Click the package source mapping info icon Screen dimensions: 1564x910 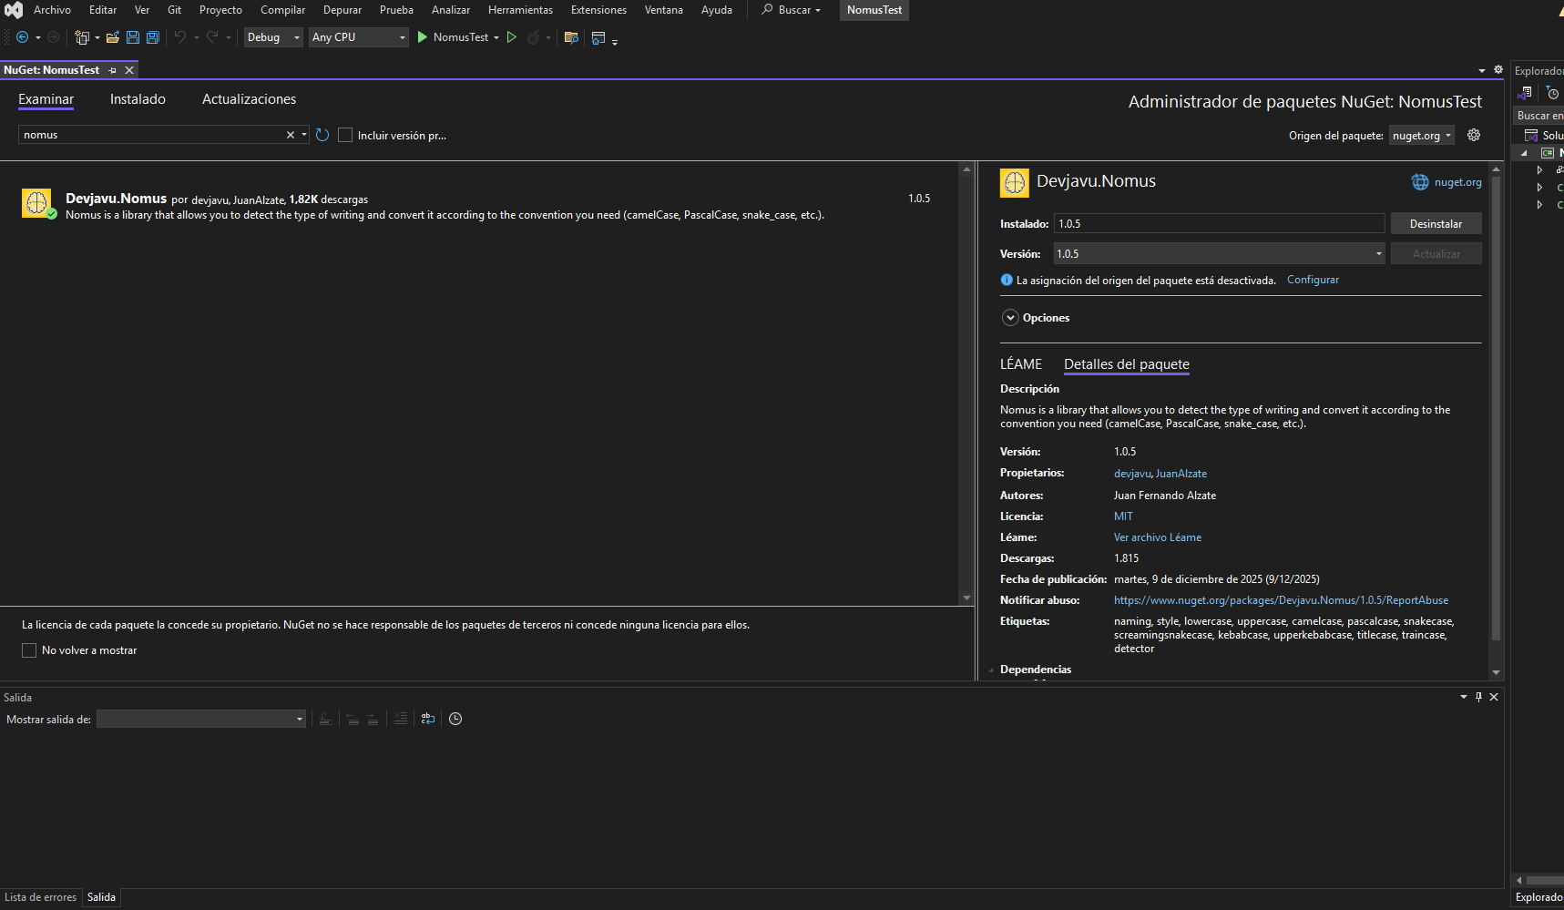(1007, 280)
